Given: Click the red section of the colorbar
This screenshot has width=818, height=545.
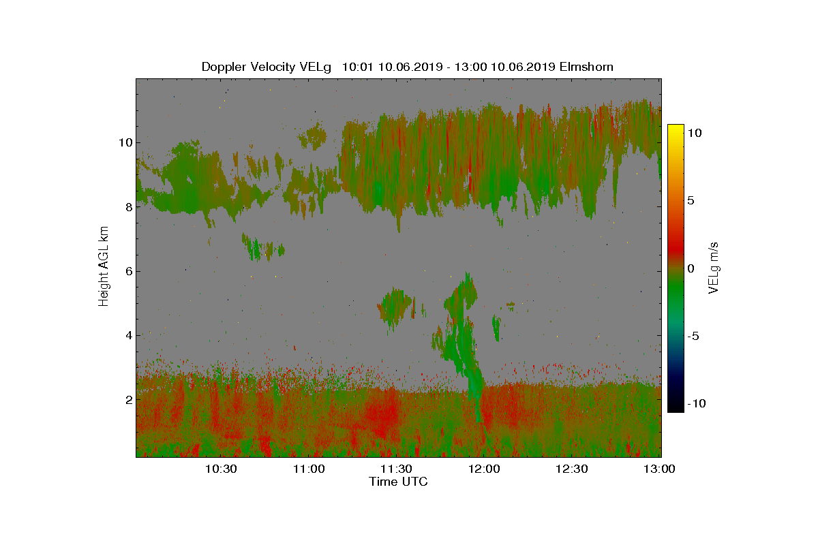Looking at the screenshot, I should coord(675,245).
